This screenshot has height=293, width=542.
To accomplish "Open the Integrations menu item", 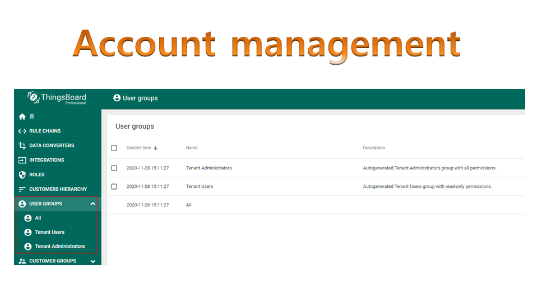I will tap(58, 160).
